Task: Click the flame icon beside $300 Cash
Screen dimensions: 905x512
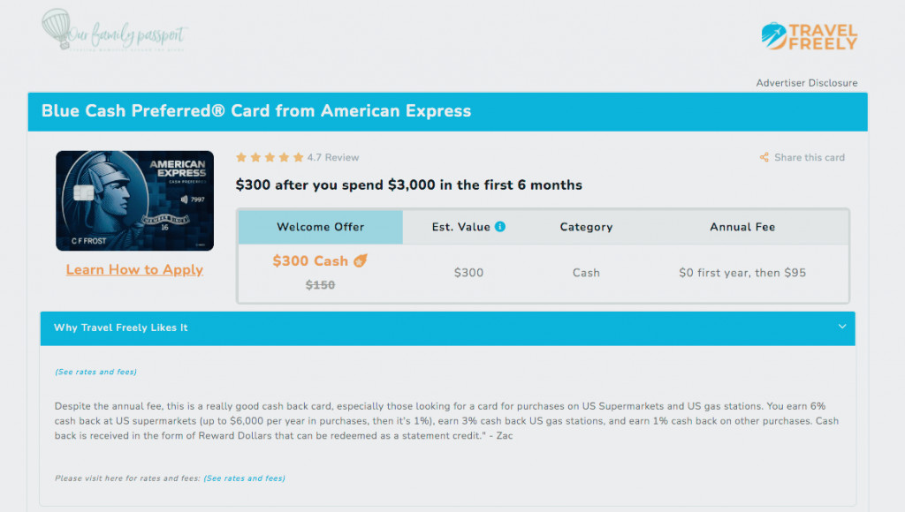Action: point(361,260)
